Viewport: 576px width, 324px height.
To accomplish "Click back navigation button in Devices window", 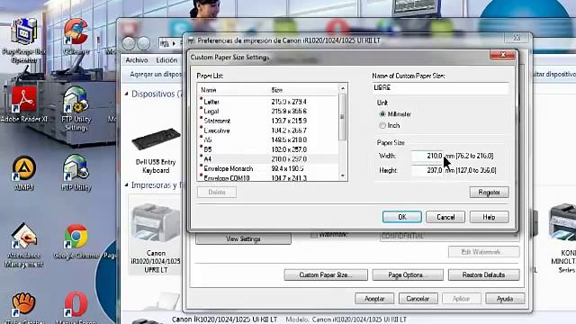I will (x=129, y=43).
